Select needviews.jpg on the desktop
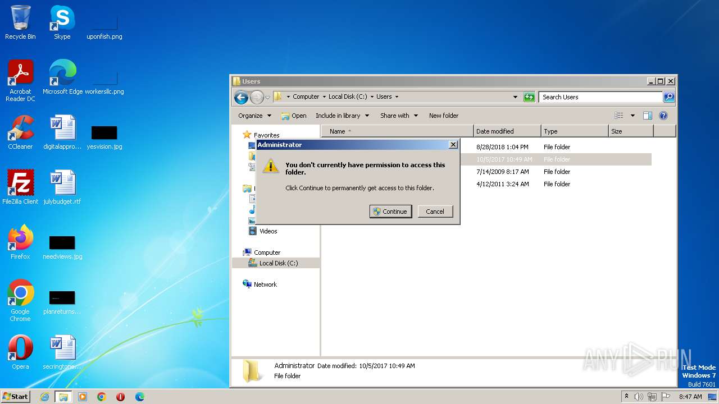719x404 pixels. [62, 247]
